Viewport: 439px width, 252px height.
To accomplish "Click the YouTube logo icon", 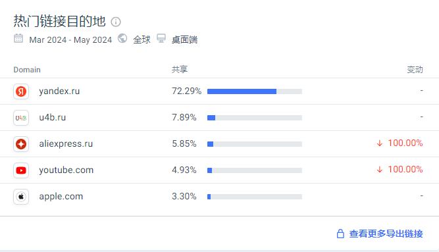I will (21, 170).
